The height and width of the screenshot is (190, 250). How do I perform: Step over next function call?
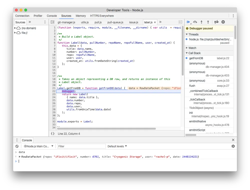click(x=195, y=22)
